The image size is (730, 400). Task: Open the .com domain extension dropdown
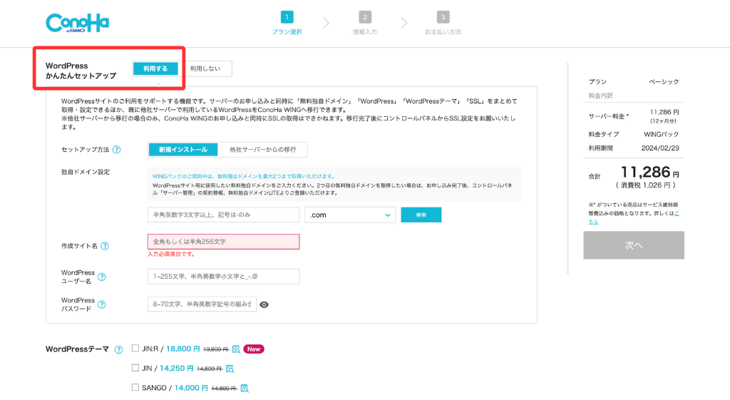tap(350, 215)
